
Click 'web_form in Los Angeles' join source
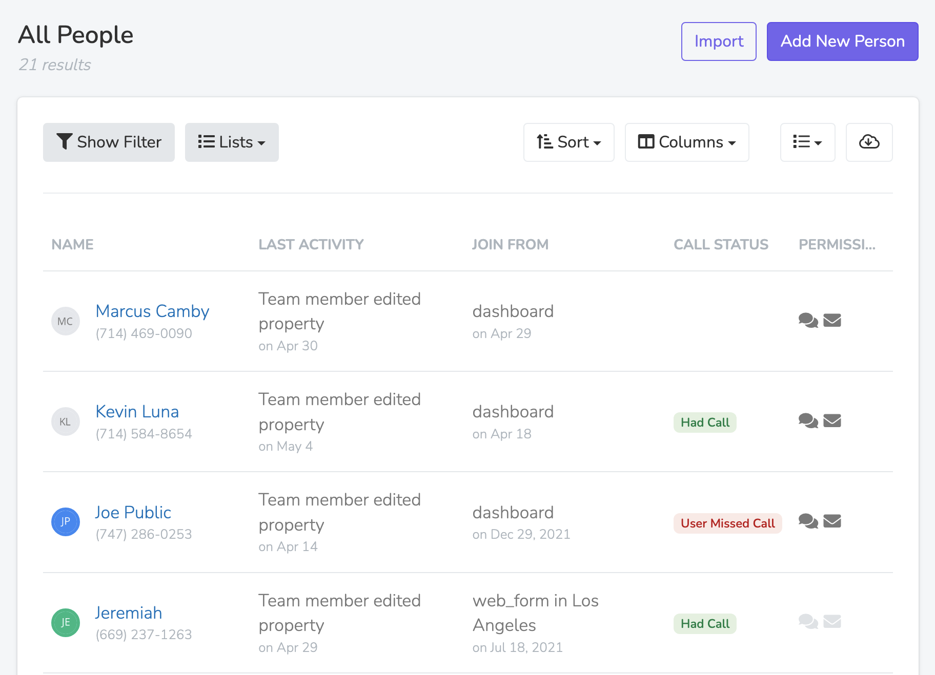[x=535, y=613]
